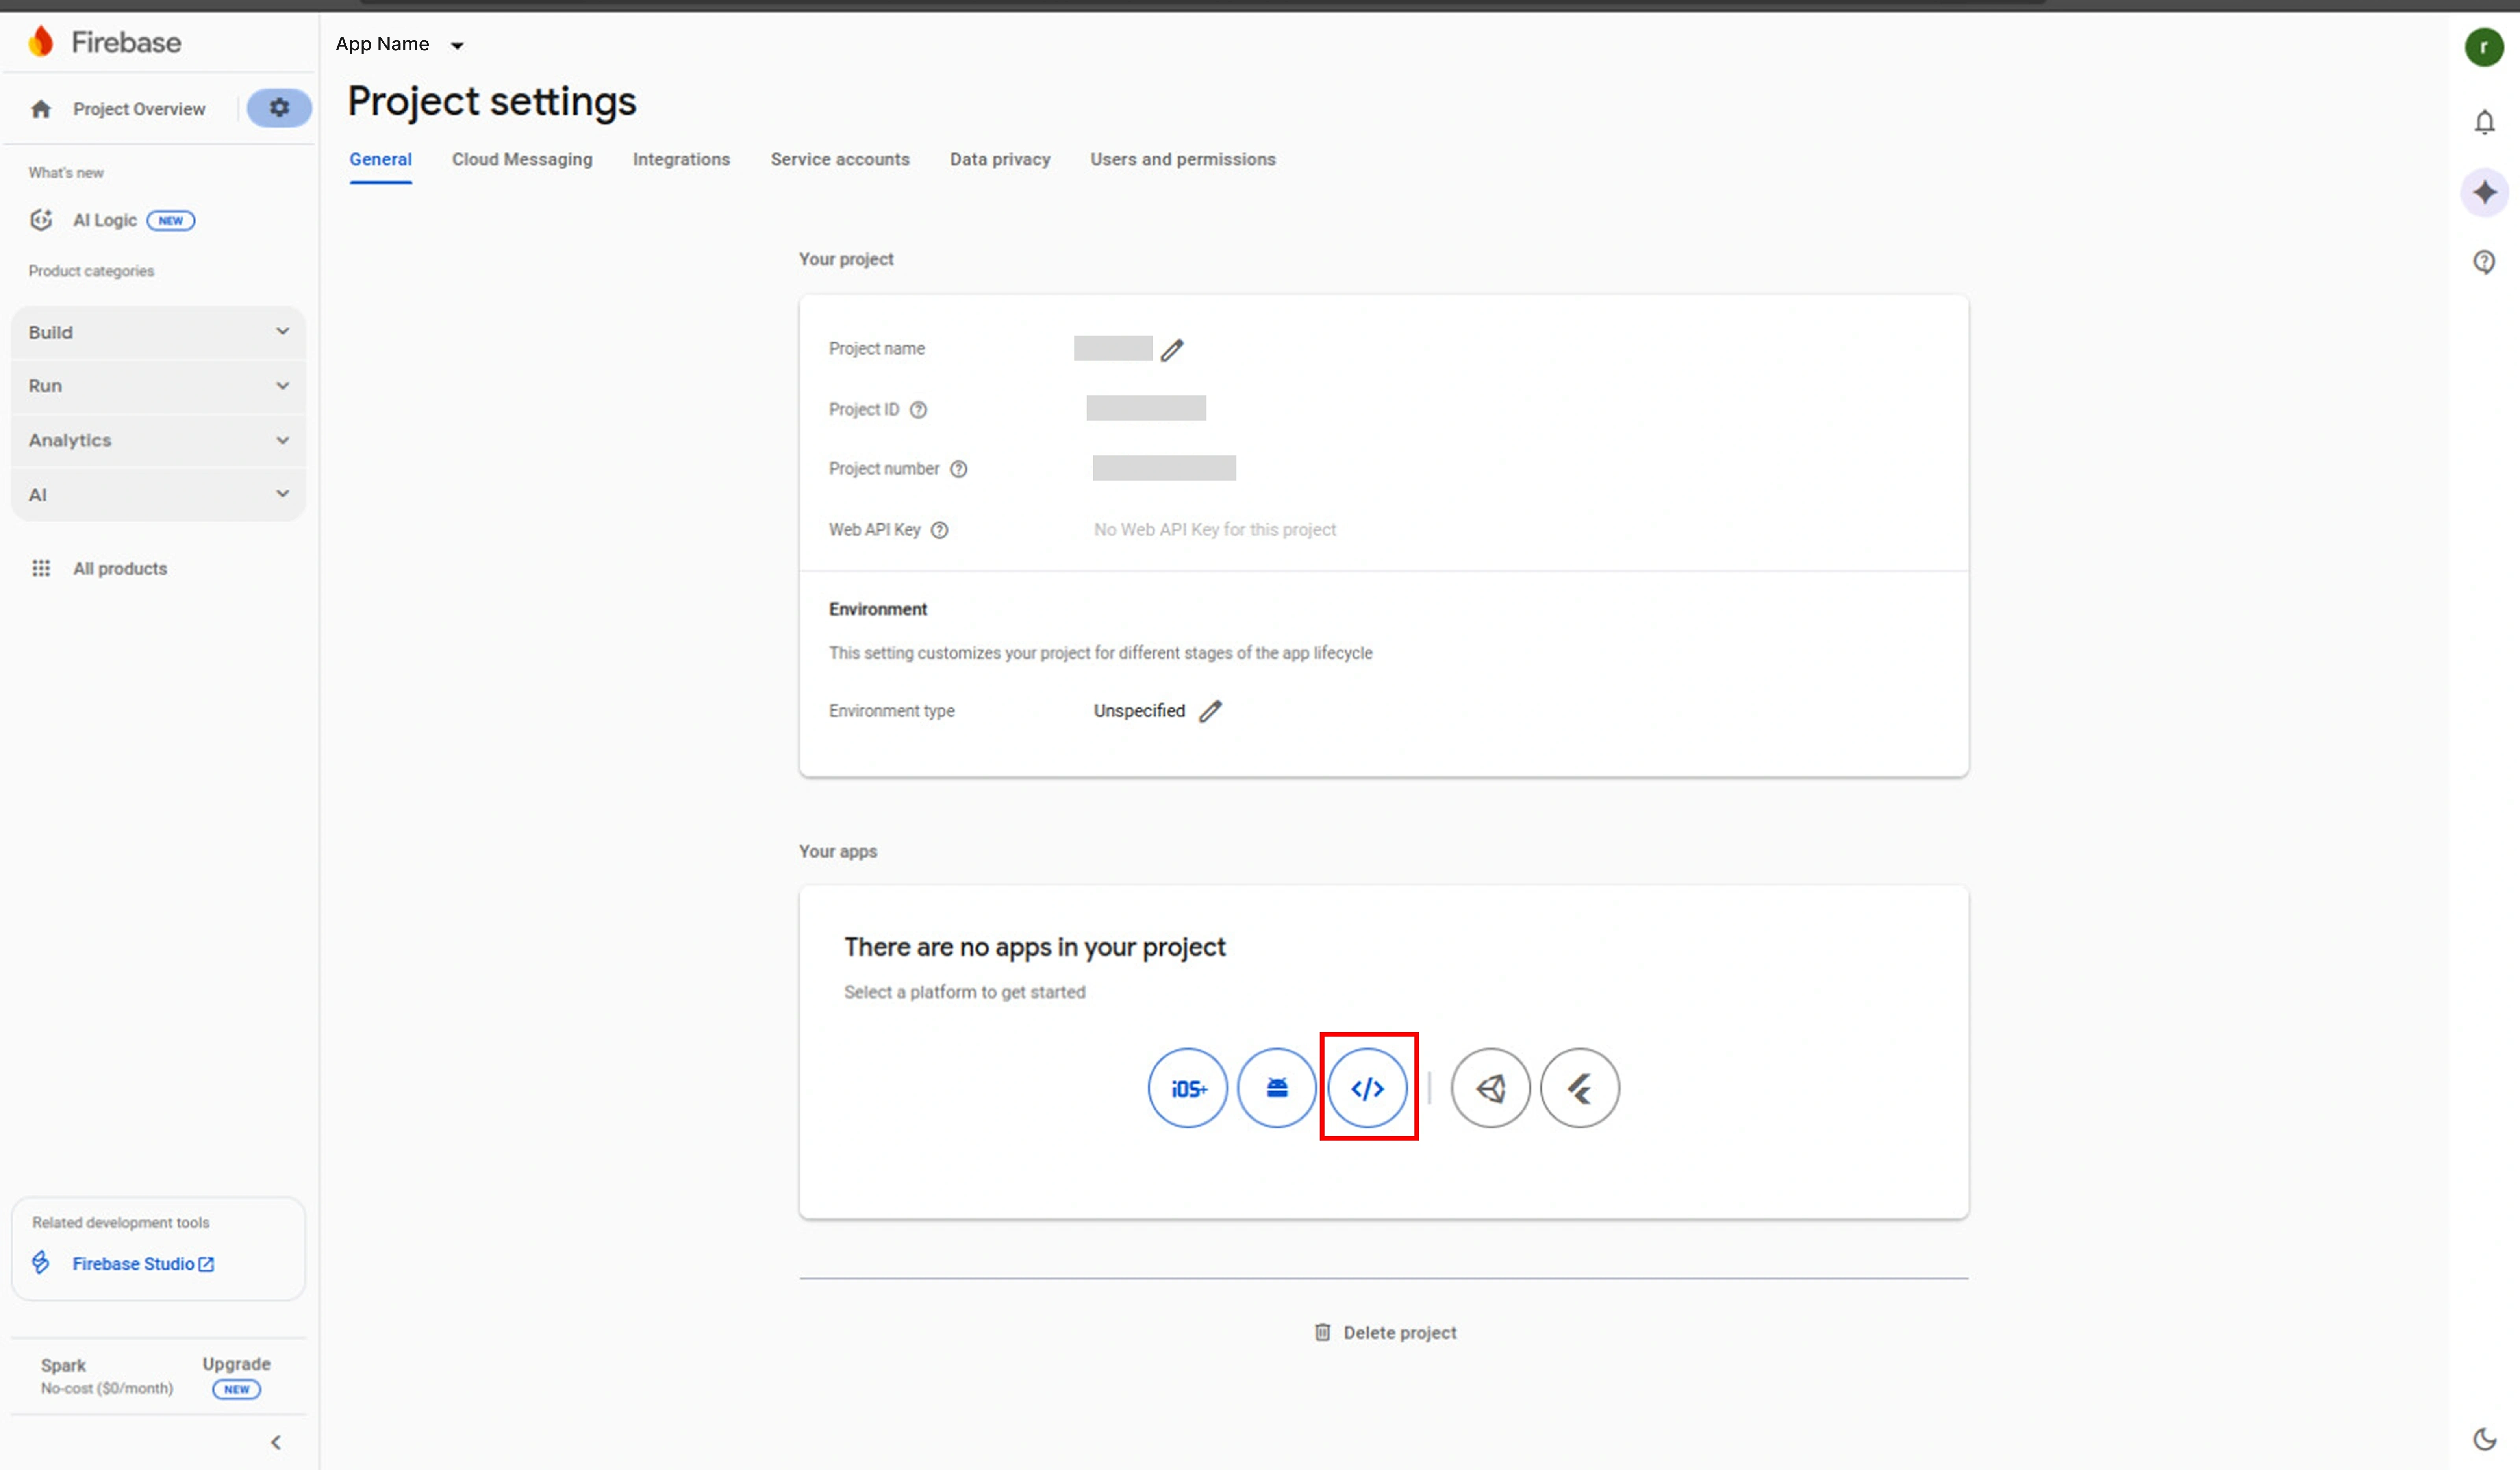The image size is (2520, 1470).
Task: Open the Service accounts tab
Action: click(x=840, y=159)
